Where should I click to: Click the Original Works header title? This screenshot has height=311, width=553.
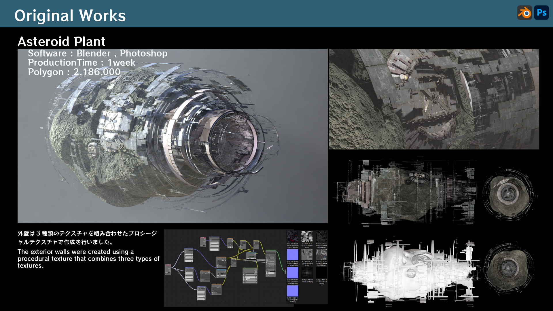(x=70, y=16)
